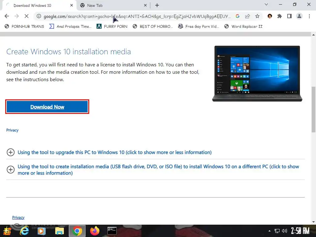Open the Word Replacer II bookmark
Image resolution: width=316 pixels, height=237 pixels.
coord(243,27)
